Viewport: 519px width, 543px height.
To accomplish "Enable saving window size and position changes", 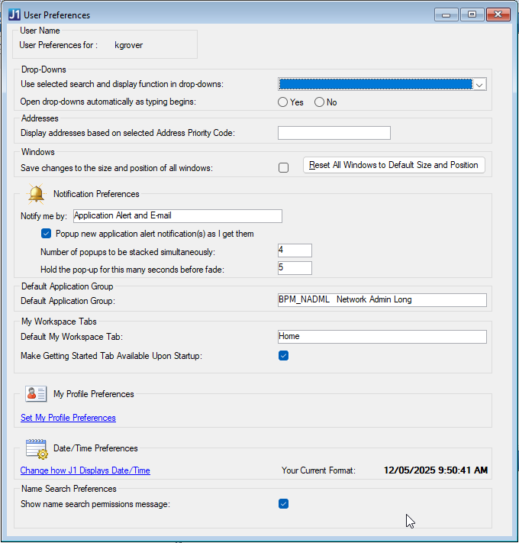I will [283, 168].
